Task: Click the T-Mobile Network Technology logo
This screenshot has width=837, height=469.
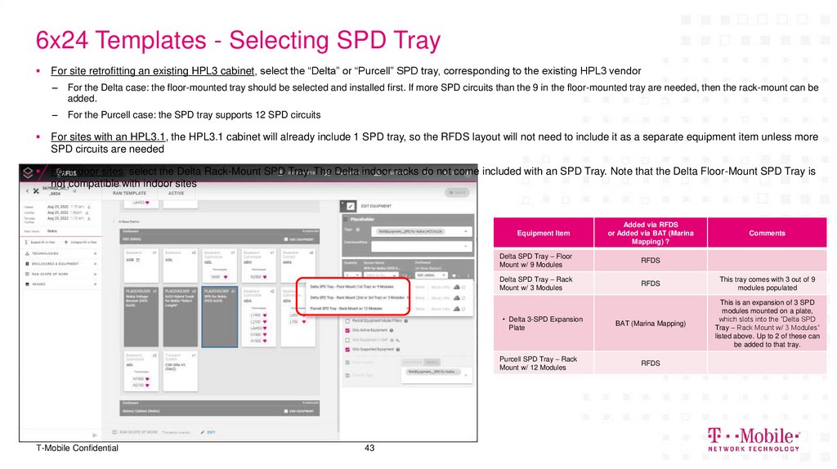Action: (753, 440)
